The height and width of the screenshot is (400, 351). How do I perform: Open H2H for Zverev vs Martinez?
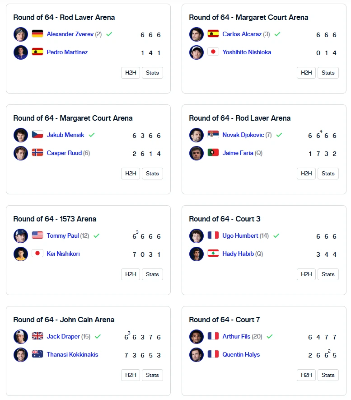[x=131, y=73]
